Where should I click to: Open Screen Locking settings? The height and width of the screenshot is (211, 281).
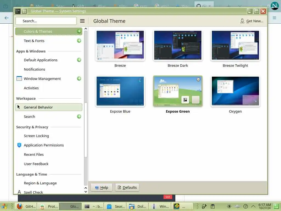(49, 136)
